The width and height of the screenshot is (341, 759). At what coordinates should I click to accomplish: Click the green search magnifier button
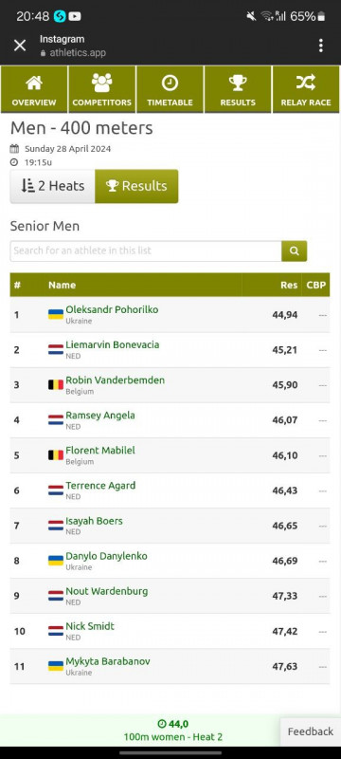295,250
